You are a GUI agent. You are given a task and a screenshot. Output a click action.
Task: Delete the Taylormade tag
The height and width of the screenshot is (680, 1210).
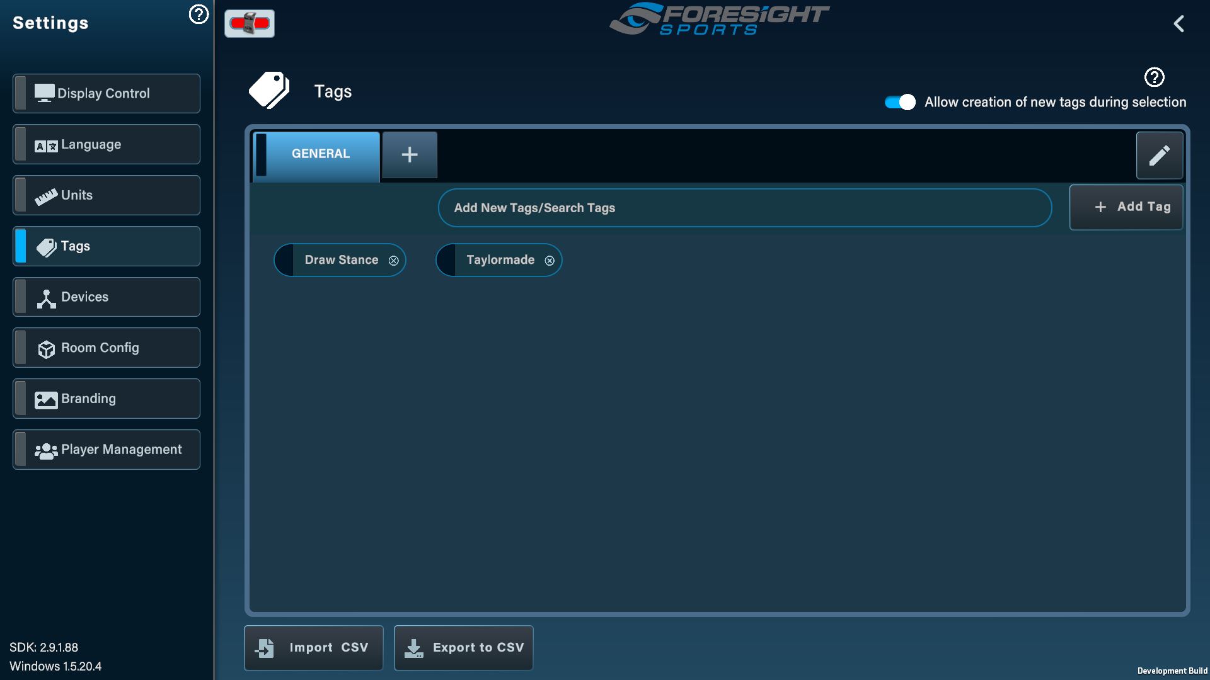pos(550,261)
